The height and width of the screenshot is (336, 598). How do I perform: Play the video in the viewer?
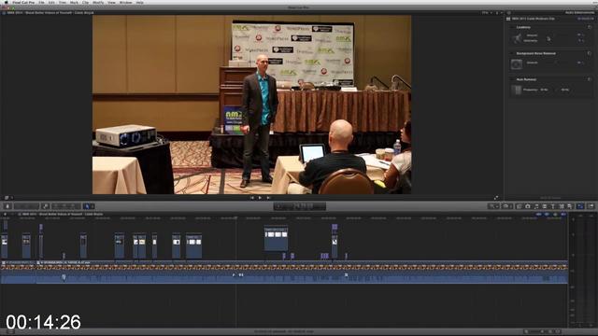pos(260,198)
